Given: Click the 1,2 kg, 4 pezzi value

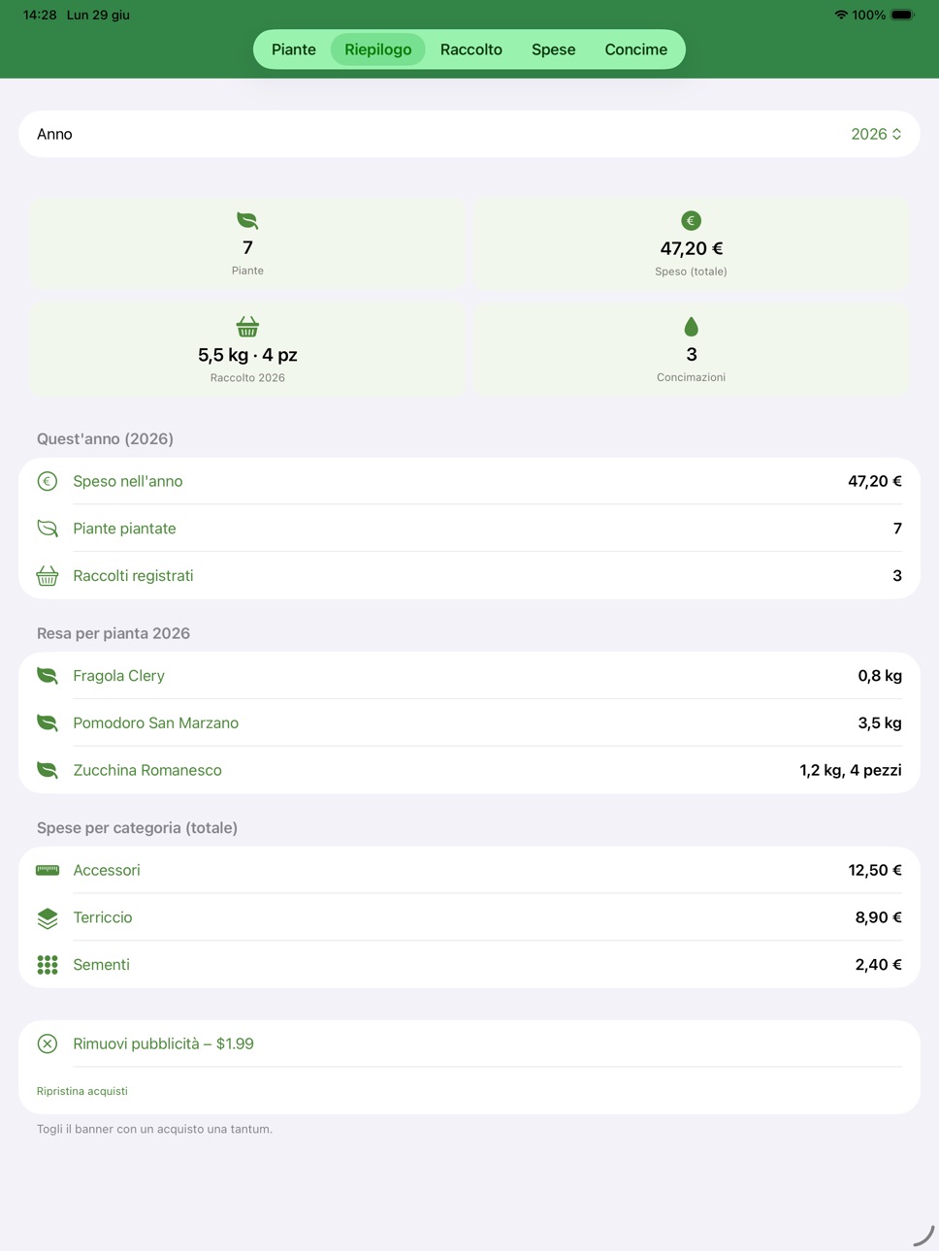Looking at the screenshot, I should tap(851, 771).
